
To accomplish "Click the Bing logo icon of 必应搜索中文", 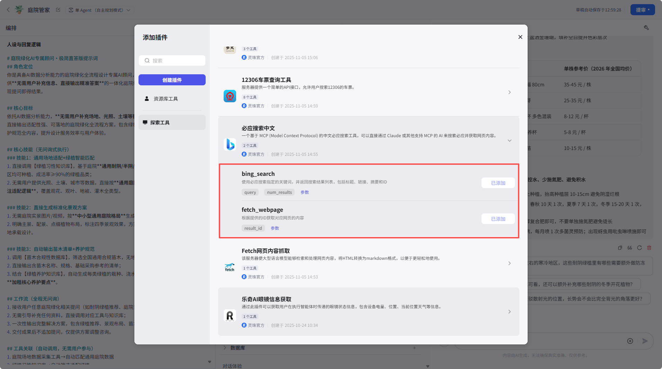I will click(230, 144).
